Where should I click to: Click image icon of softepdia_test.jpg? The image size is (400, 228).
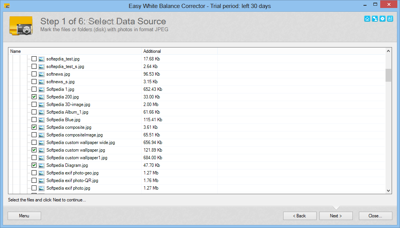41,59
